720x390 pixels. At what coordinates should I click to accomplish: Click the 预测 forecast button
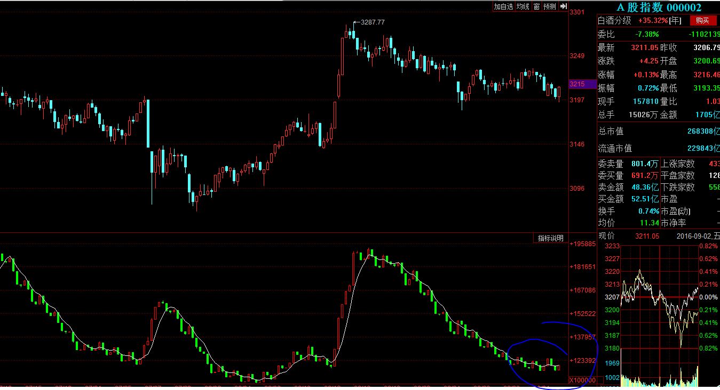tap(550, 6)
